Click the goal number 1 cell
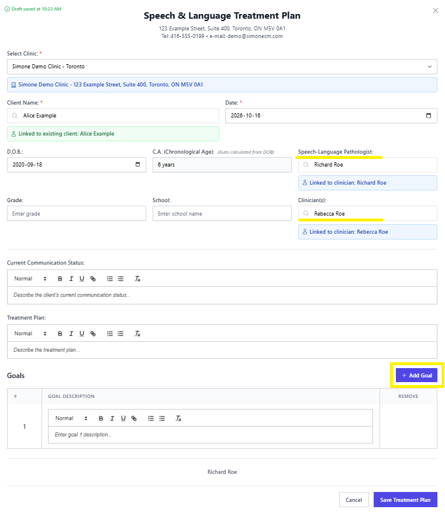 point(25,427)
